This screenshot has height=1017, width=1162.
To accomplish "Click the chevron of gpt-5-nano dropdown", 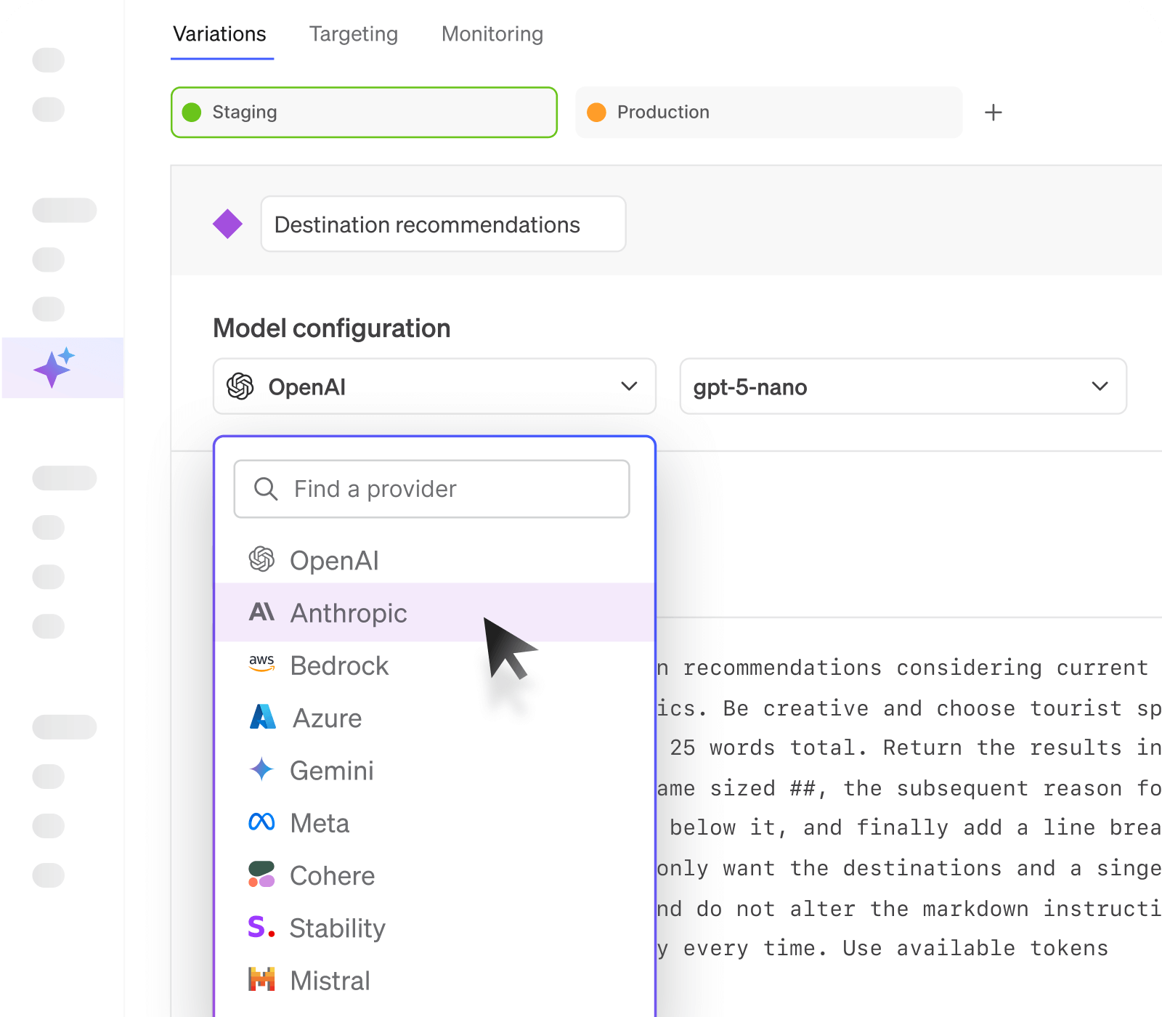I will pos(1100,386).
